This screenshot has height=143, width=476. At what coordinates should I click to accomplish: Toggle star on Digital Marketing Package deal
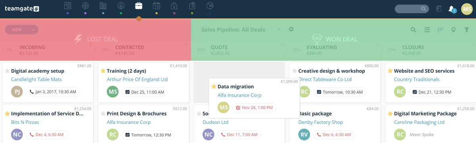[390, 114]
